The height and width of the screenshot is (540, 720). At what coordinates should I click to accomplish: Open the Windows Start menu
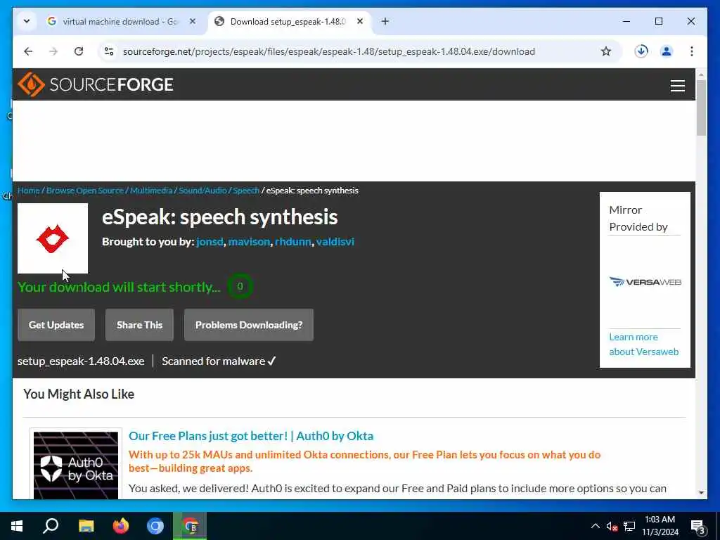[x=17, y=526]
